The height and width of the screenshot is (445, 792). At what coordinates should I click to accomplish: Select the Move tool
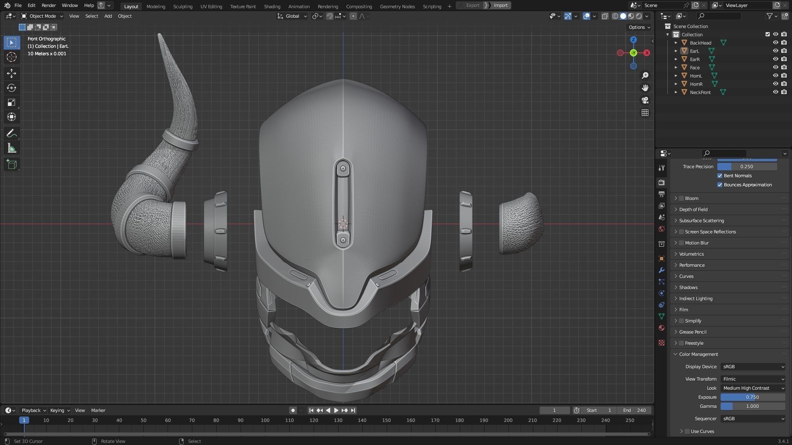coord(12,73)
